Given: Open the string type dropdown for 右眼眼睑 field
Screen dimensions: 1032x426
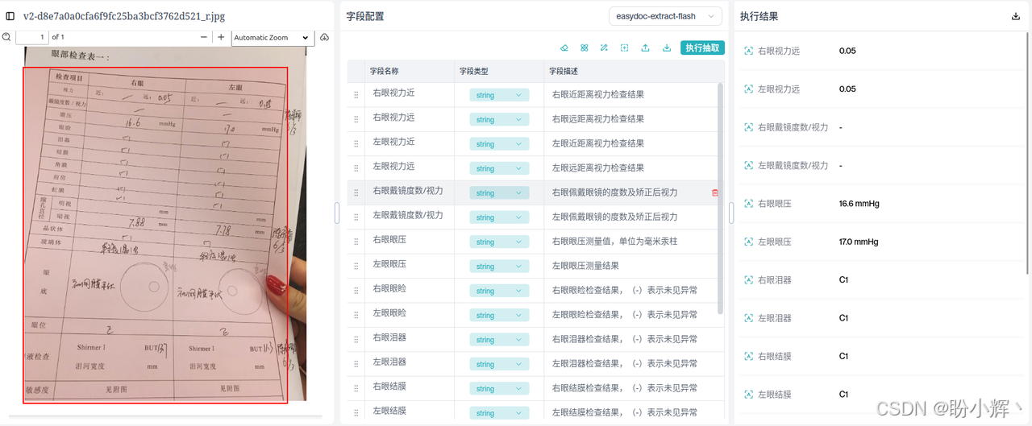Looking at the screenshot, I should 499,291.
